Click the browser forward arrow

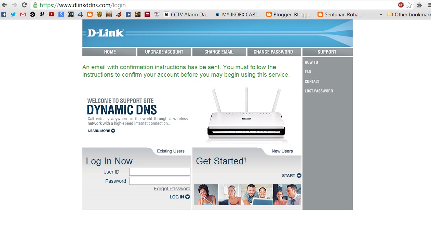(x=14, y=5)
